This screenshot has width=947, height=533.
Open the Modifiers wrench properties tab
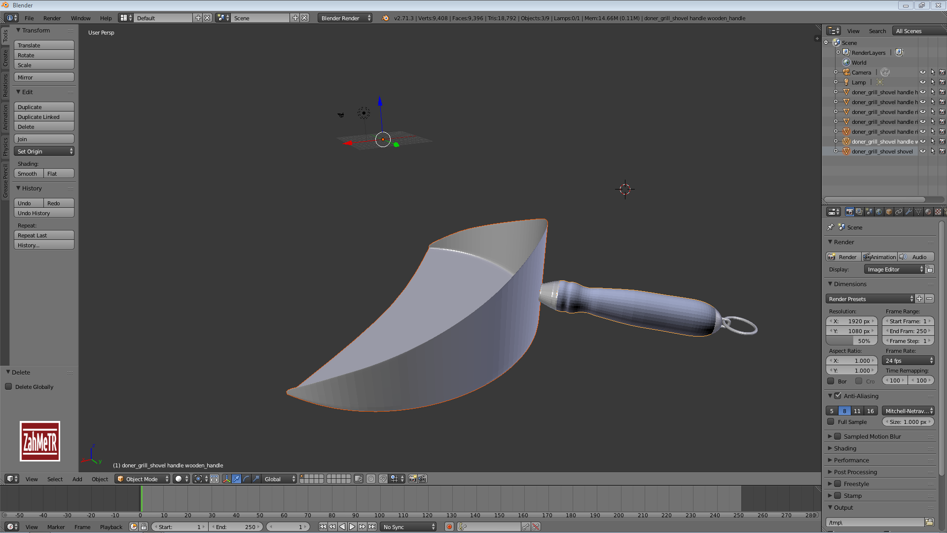coord(909,212)
